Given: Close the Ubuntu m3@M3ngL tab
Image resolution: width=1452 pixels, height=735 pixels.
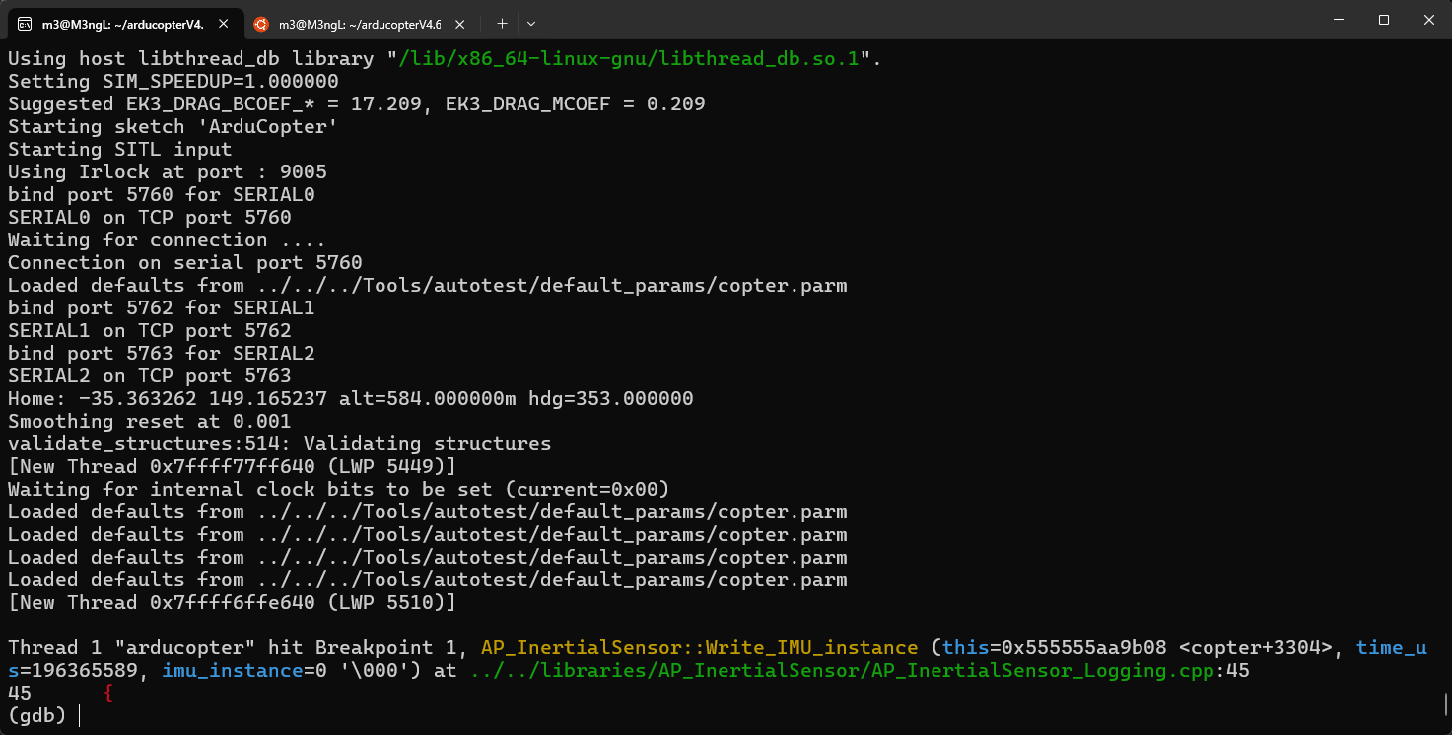Looking at the screenshot, I should [x=462, y=23].
